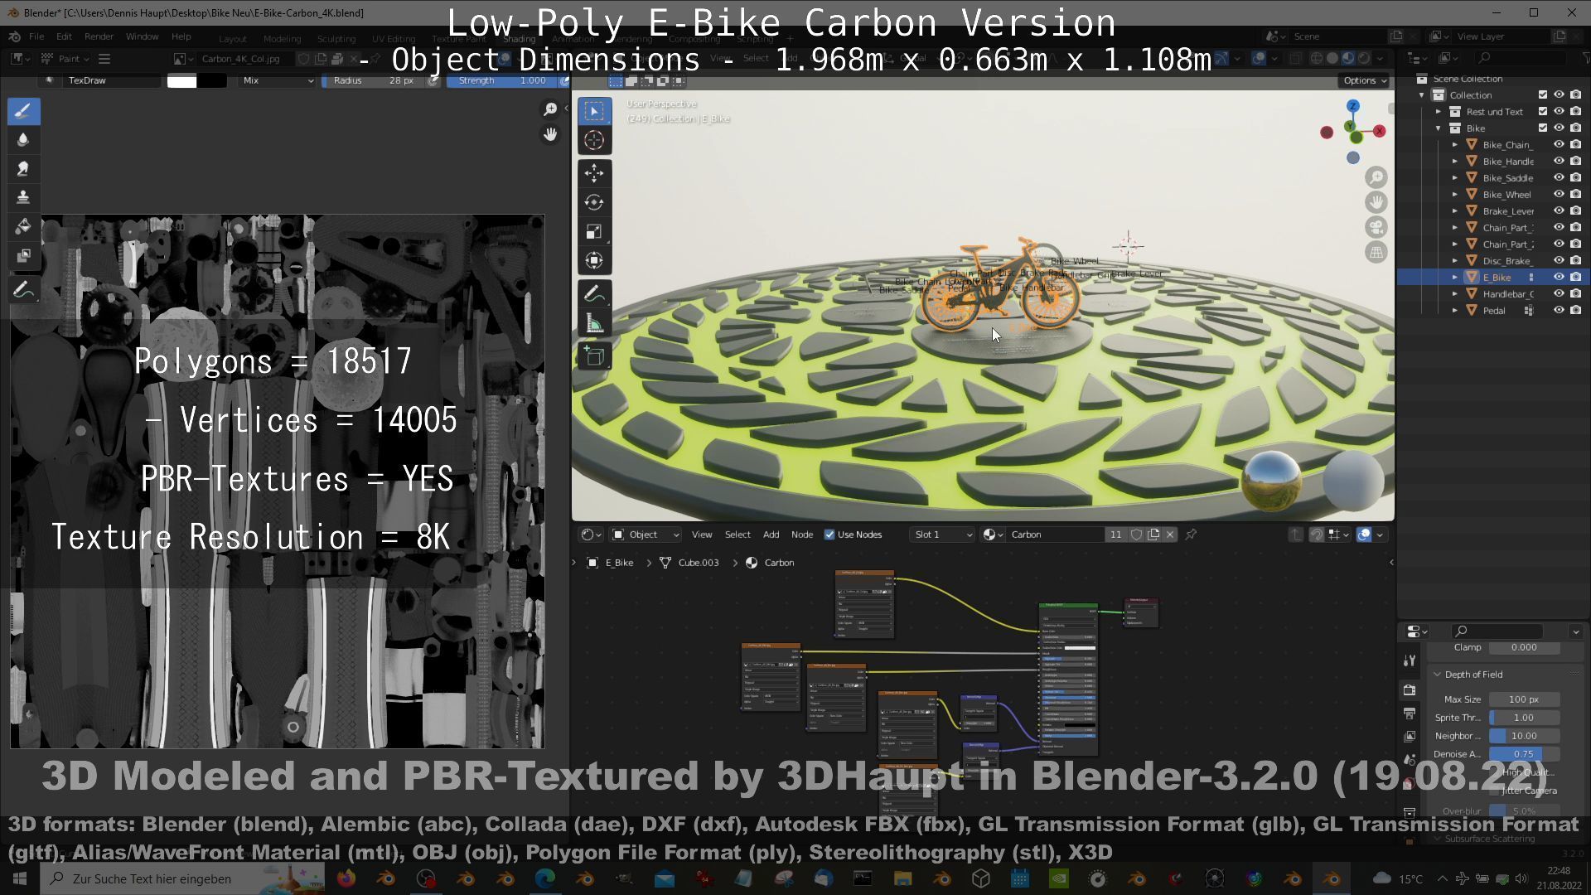Open the Windows Start menu
This screenshot has height=895, width=1591.
(20, 878)
